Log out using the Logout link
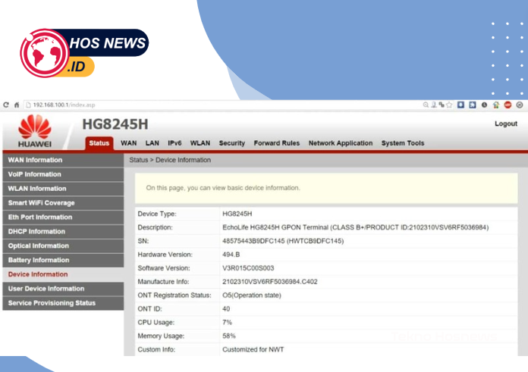The image size is (528, 372). point(505,123)
